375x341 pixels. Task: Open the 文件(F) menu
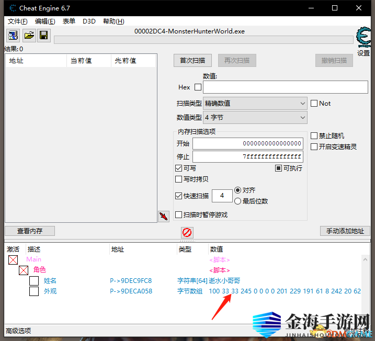pyautogui.click(x=17, y=21)
